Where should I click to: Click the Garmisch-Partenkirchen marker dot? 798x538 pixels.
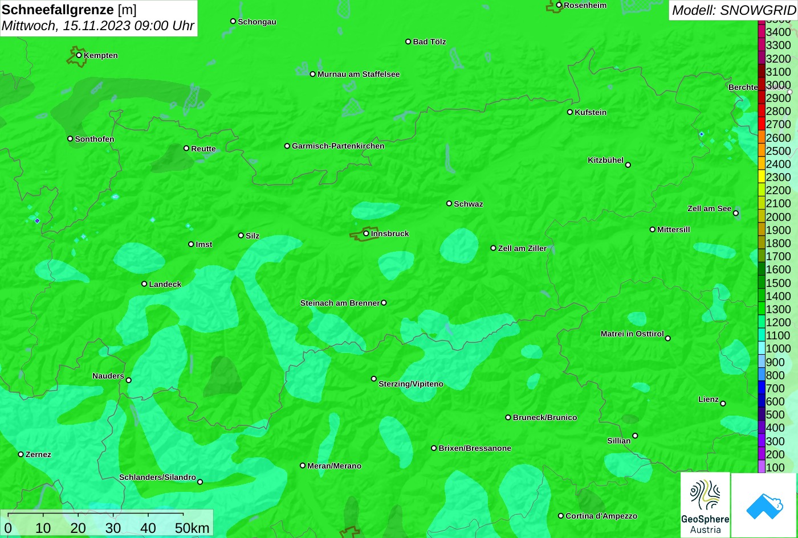[287, 146]
